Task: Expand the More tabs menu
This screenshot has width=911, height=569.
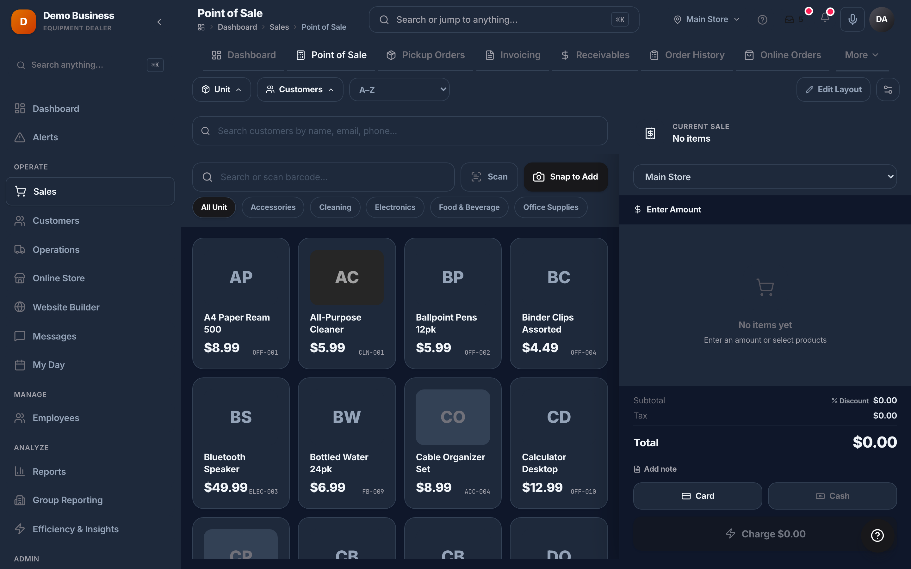Action: 862,55
